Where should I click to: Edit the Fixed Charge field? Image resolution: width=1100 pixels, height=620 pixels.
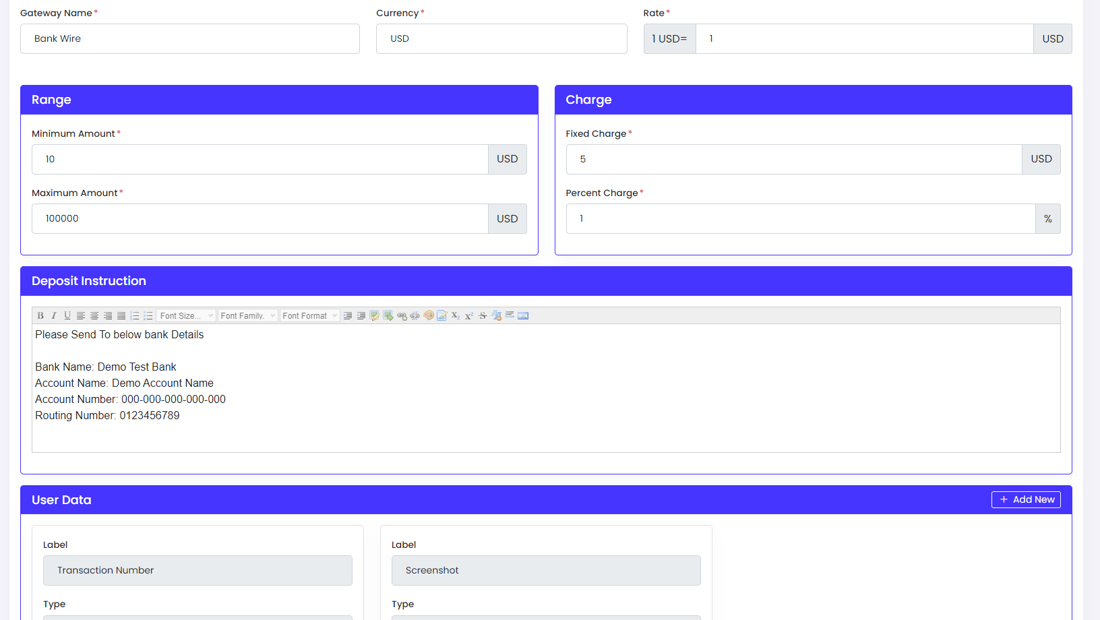(794, 159)
